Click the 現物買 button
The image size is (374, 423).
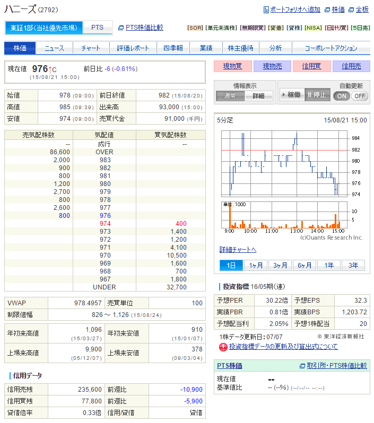(x=233, y=66)
